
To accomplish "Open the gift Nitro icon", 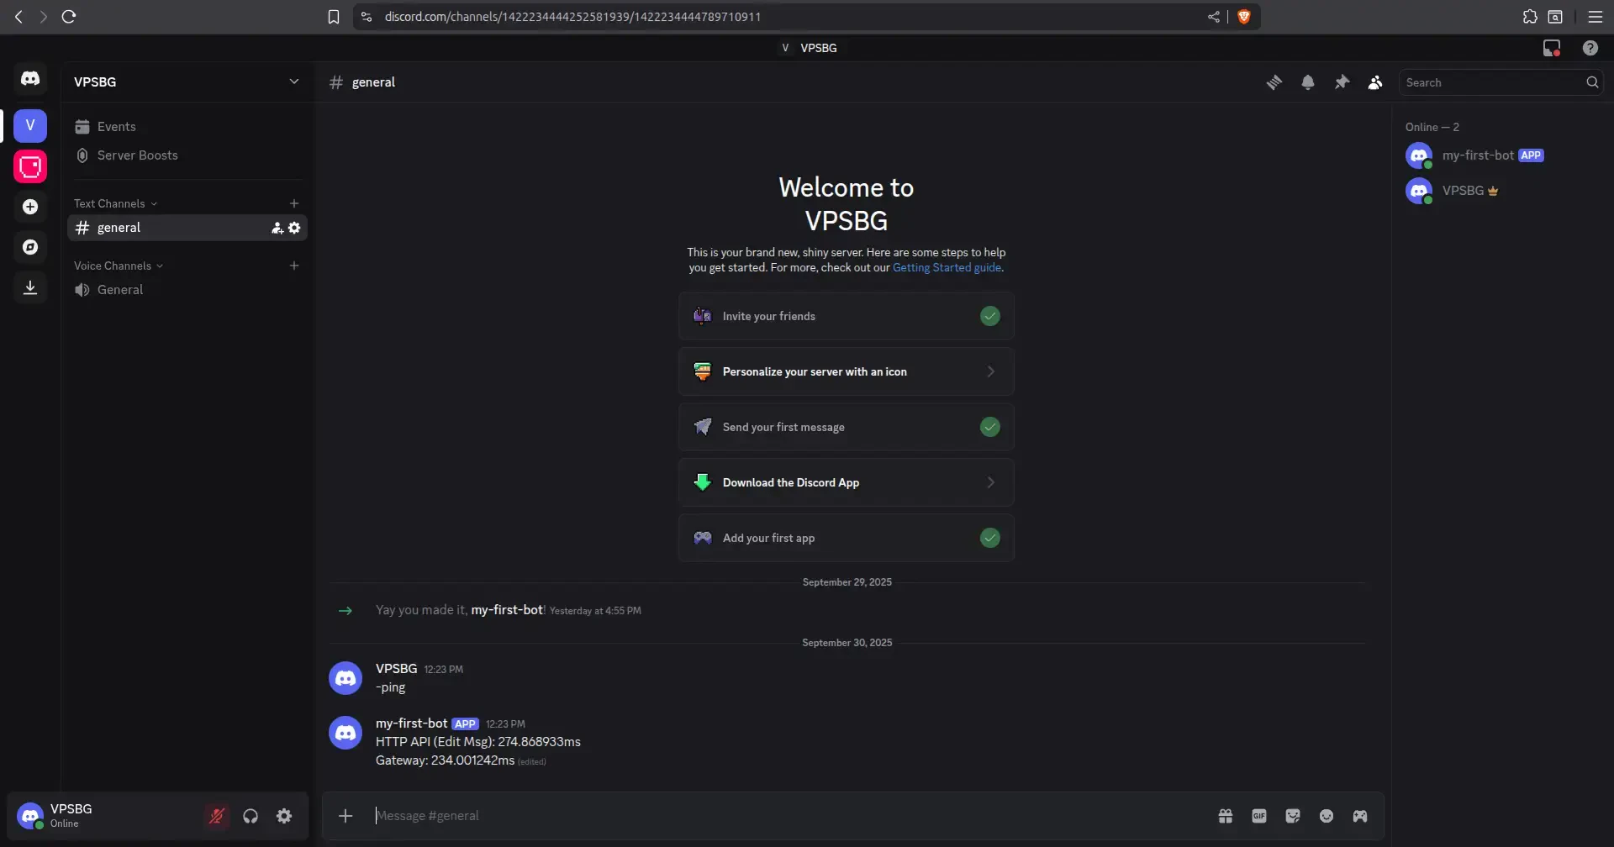I will click(1226, 816).
